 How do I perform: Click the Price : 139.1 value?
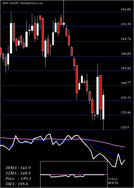(18, 179)
